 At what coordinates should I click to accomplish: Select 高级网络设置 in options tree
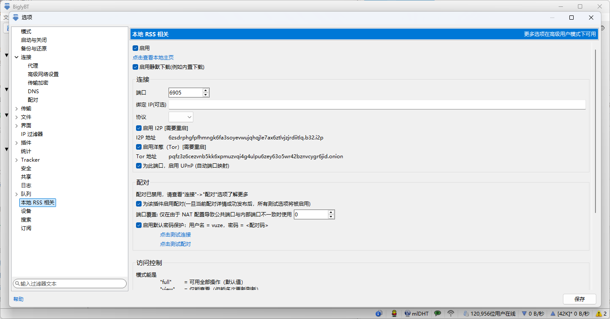43,74
